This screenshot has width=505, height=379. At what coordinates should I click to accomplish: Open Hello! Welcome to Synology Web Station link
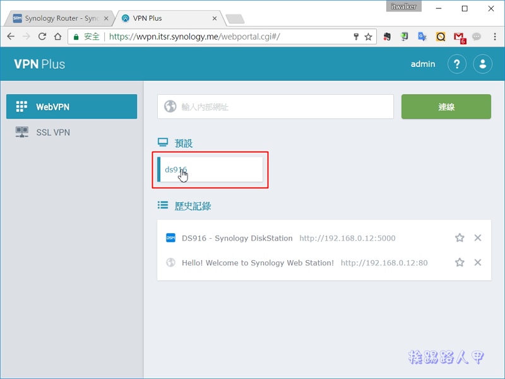click(x=258, y=263)
